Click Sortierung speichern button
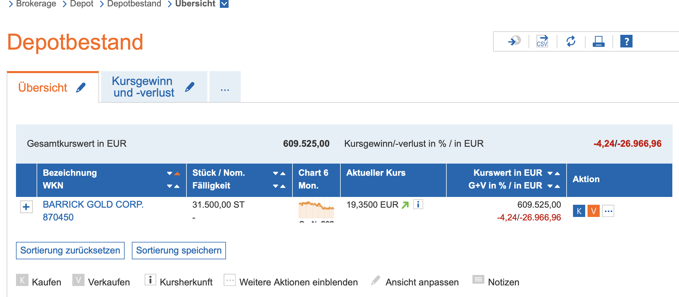Viewport: 679px width, 297px height. [x=179, y=250]
